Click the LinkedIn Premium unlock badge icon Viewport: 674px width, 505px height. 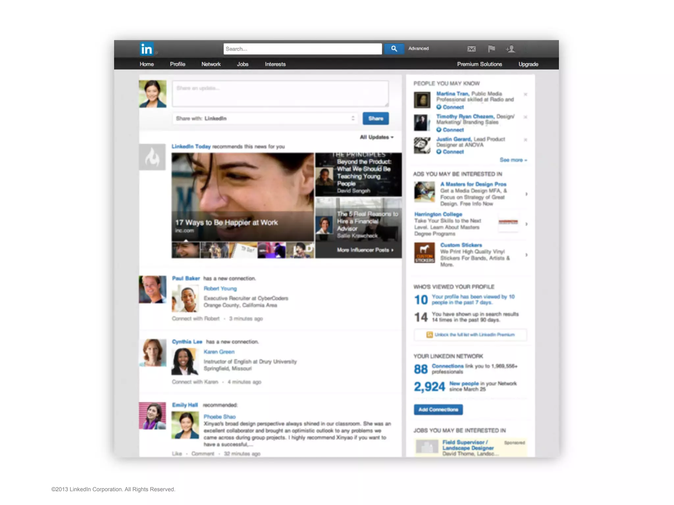(x=429, y=335)
